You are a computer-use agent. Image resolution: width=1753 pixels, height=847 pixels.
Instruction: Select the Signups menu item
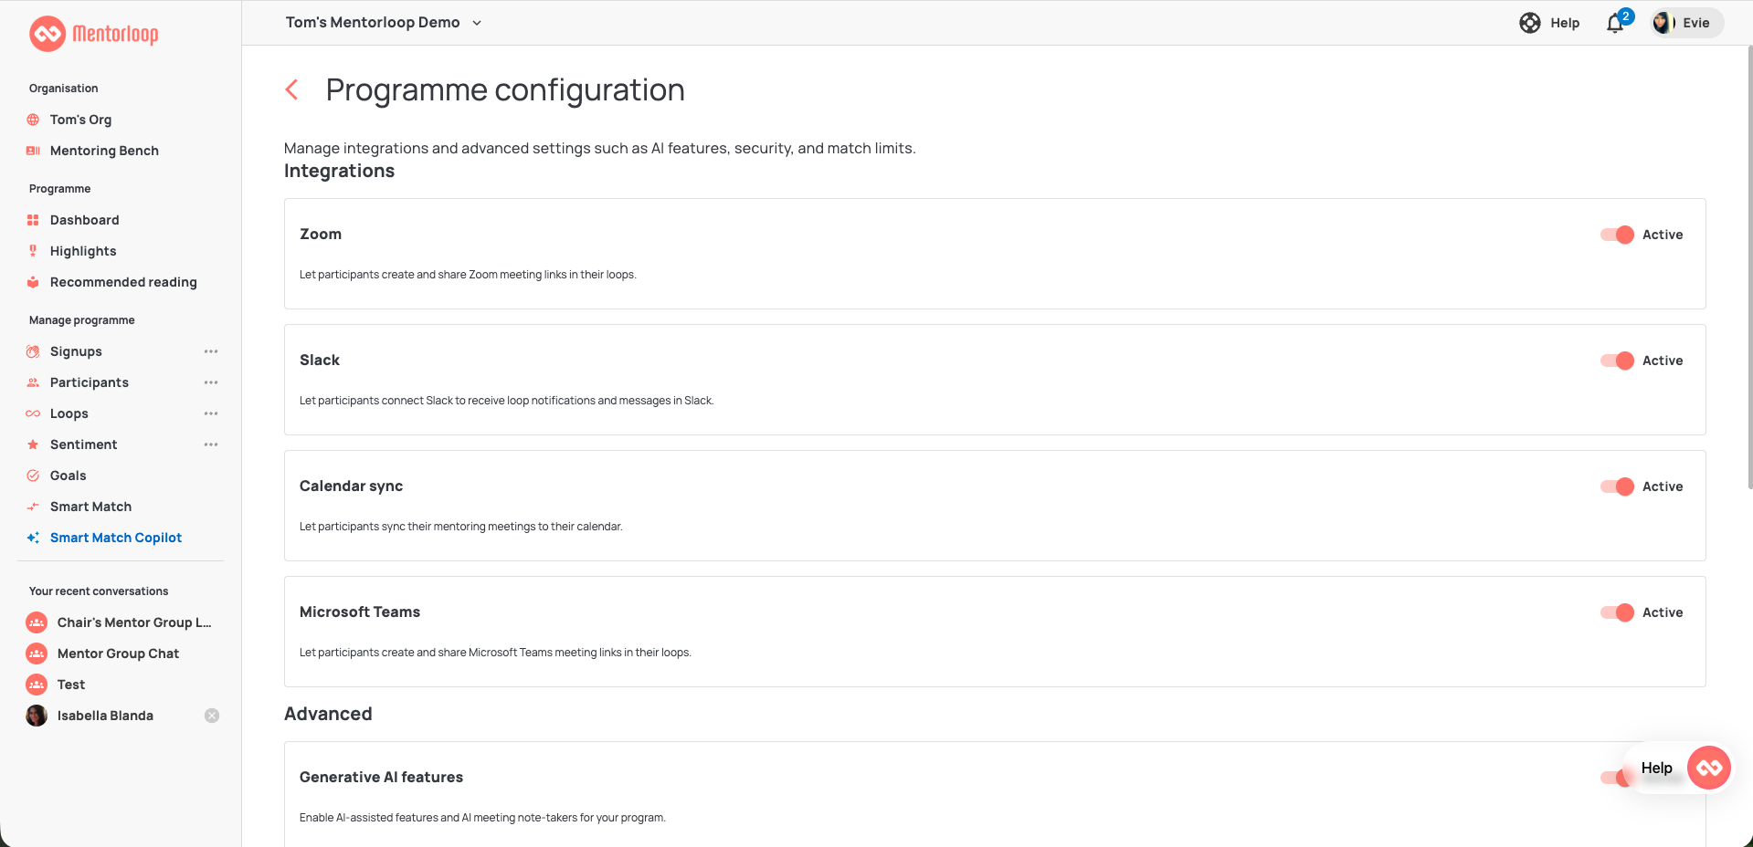pos(76,351)
